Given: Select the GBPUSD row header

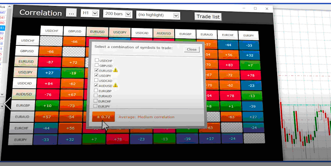Looking at the screenshot, I should pos(27,51).
